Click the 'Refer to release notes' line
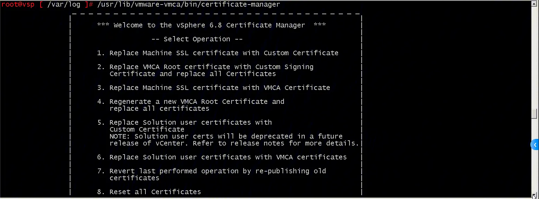This screenshot has width=539, height=199. [x=234, y=143]
